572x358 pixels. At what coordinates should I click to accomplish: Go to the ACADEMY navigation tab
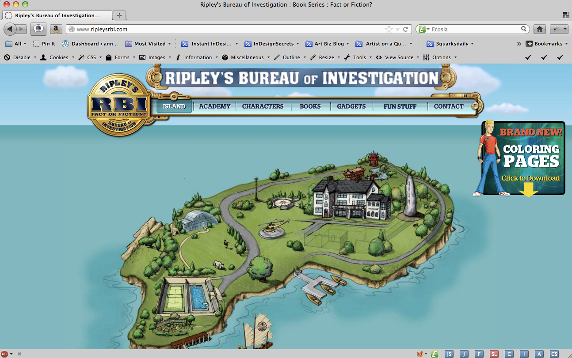(215, 106)
